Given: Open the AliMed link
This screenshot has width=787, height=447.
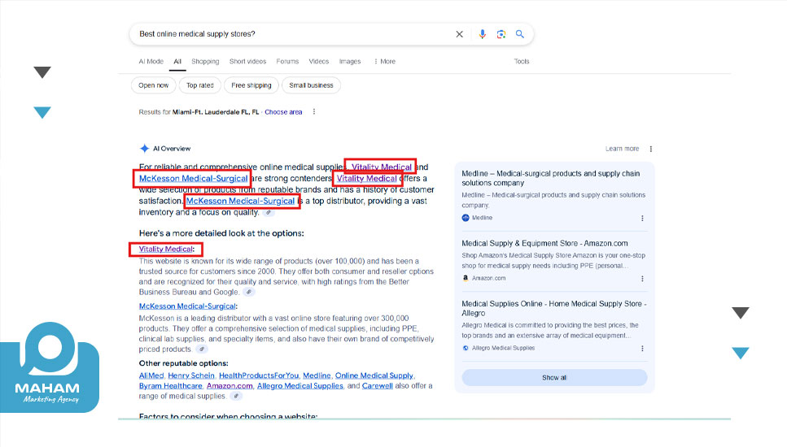Looking at the screenshot, I should [151, 375].
